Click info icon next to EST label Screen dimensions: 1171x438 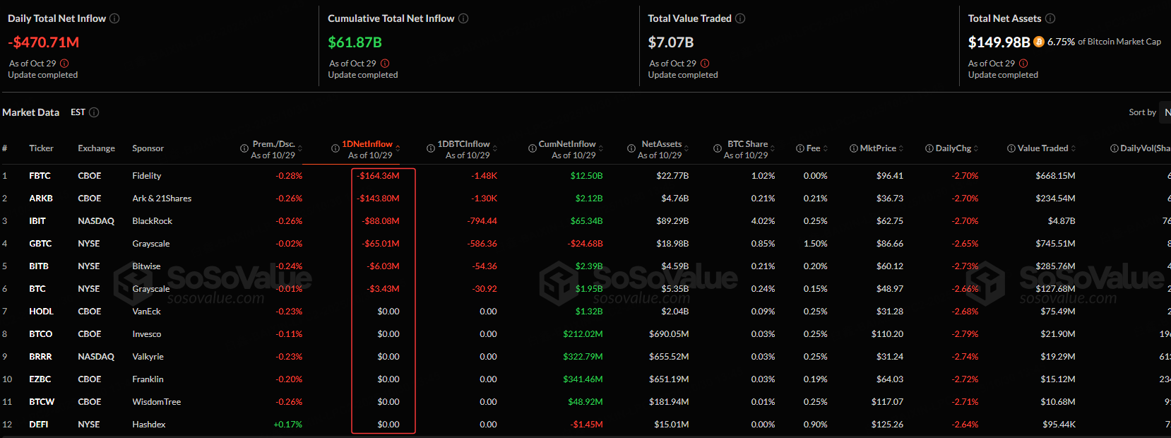pyautogui.click(x=94, y=112)
